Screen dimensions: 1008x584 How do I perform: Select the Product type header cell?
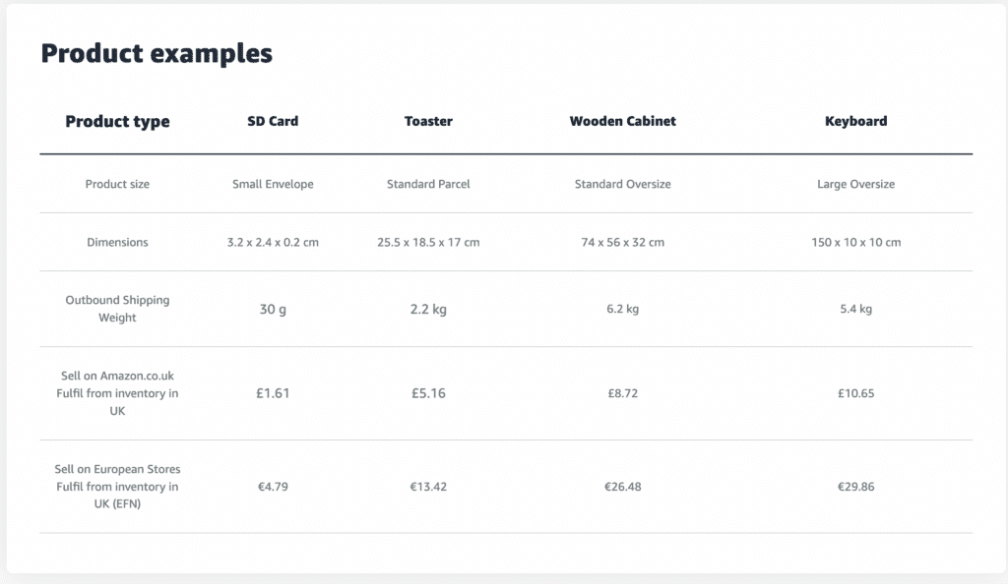[x=117, y=122]
